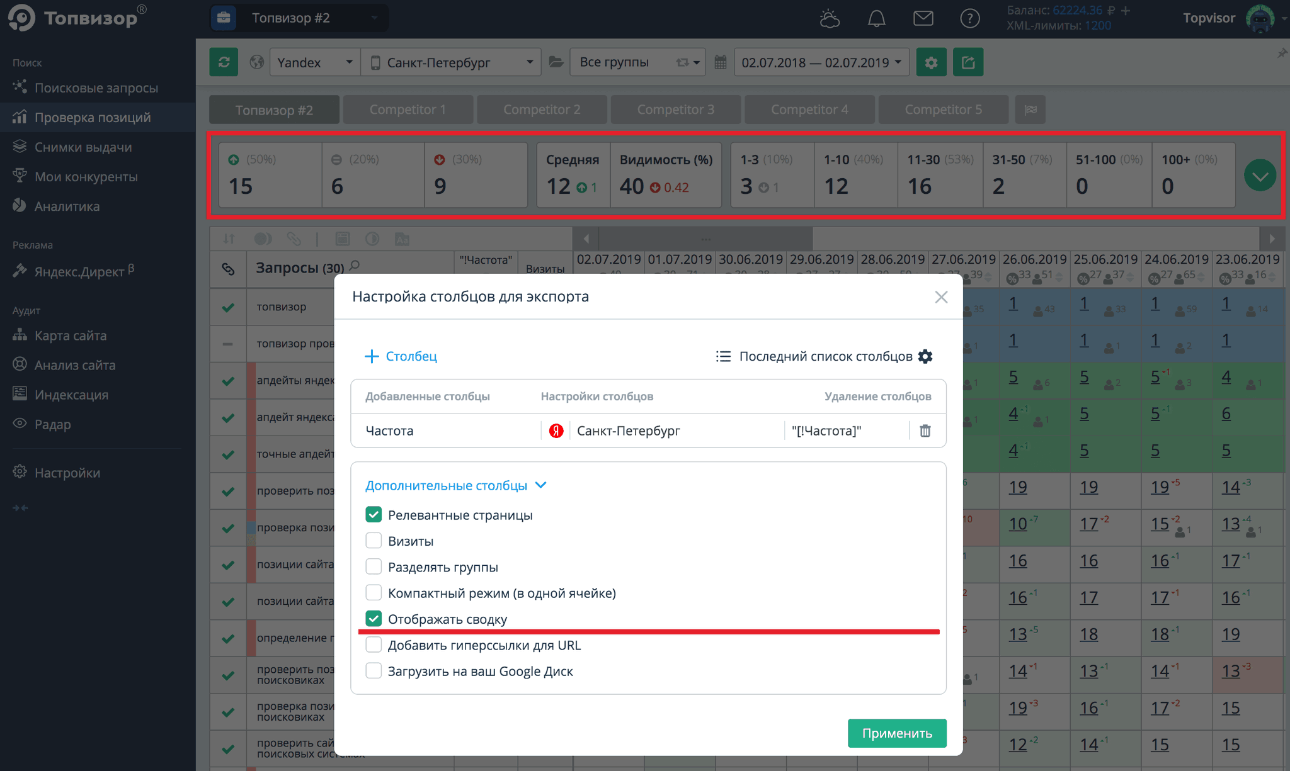
Task: Open the green settings gear button
Action: click(x=931, y=62)
